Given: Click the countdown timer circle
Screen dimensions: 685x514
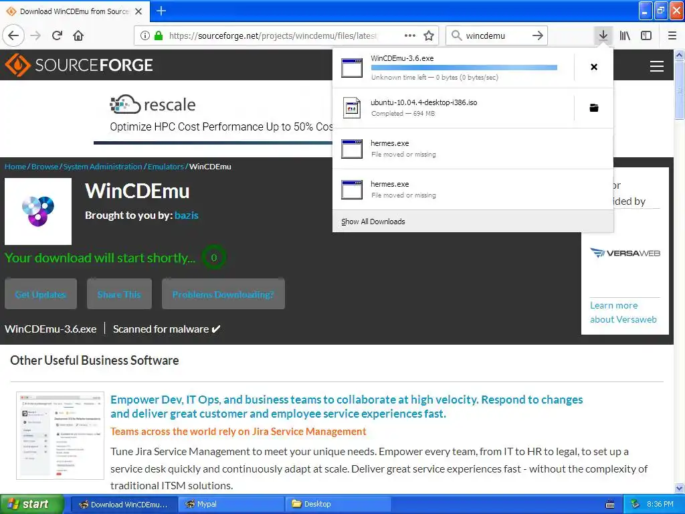Looking at the screenshot, I should coord(213,258).
